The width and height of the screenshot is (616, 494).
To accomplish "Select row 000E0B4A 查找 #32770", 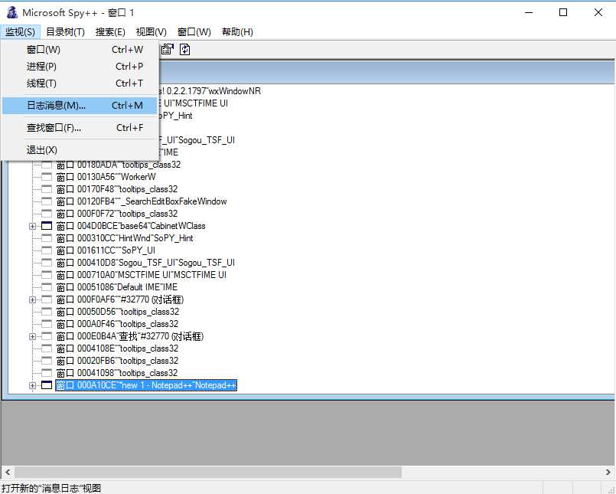I will [x=129, y=336].
